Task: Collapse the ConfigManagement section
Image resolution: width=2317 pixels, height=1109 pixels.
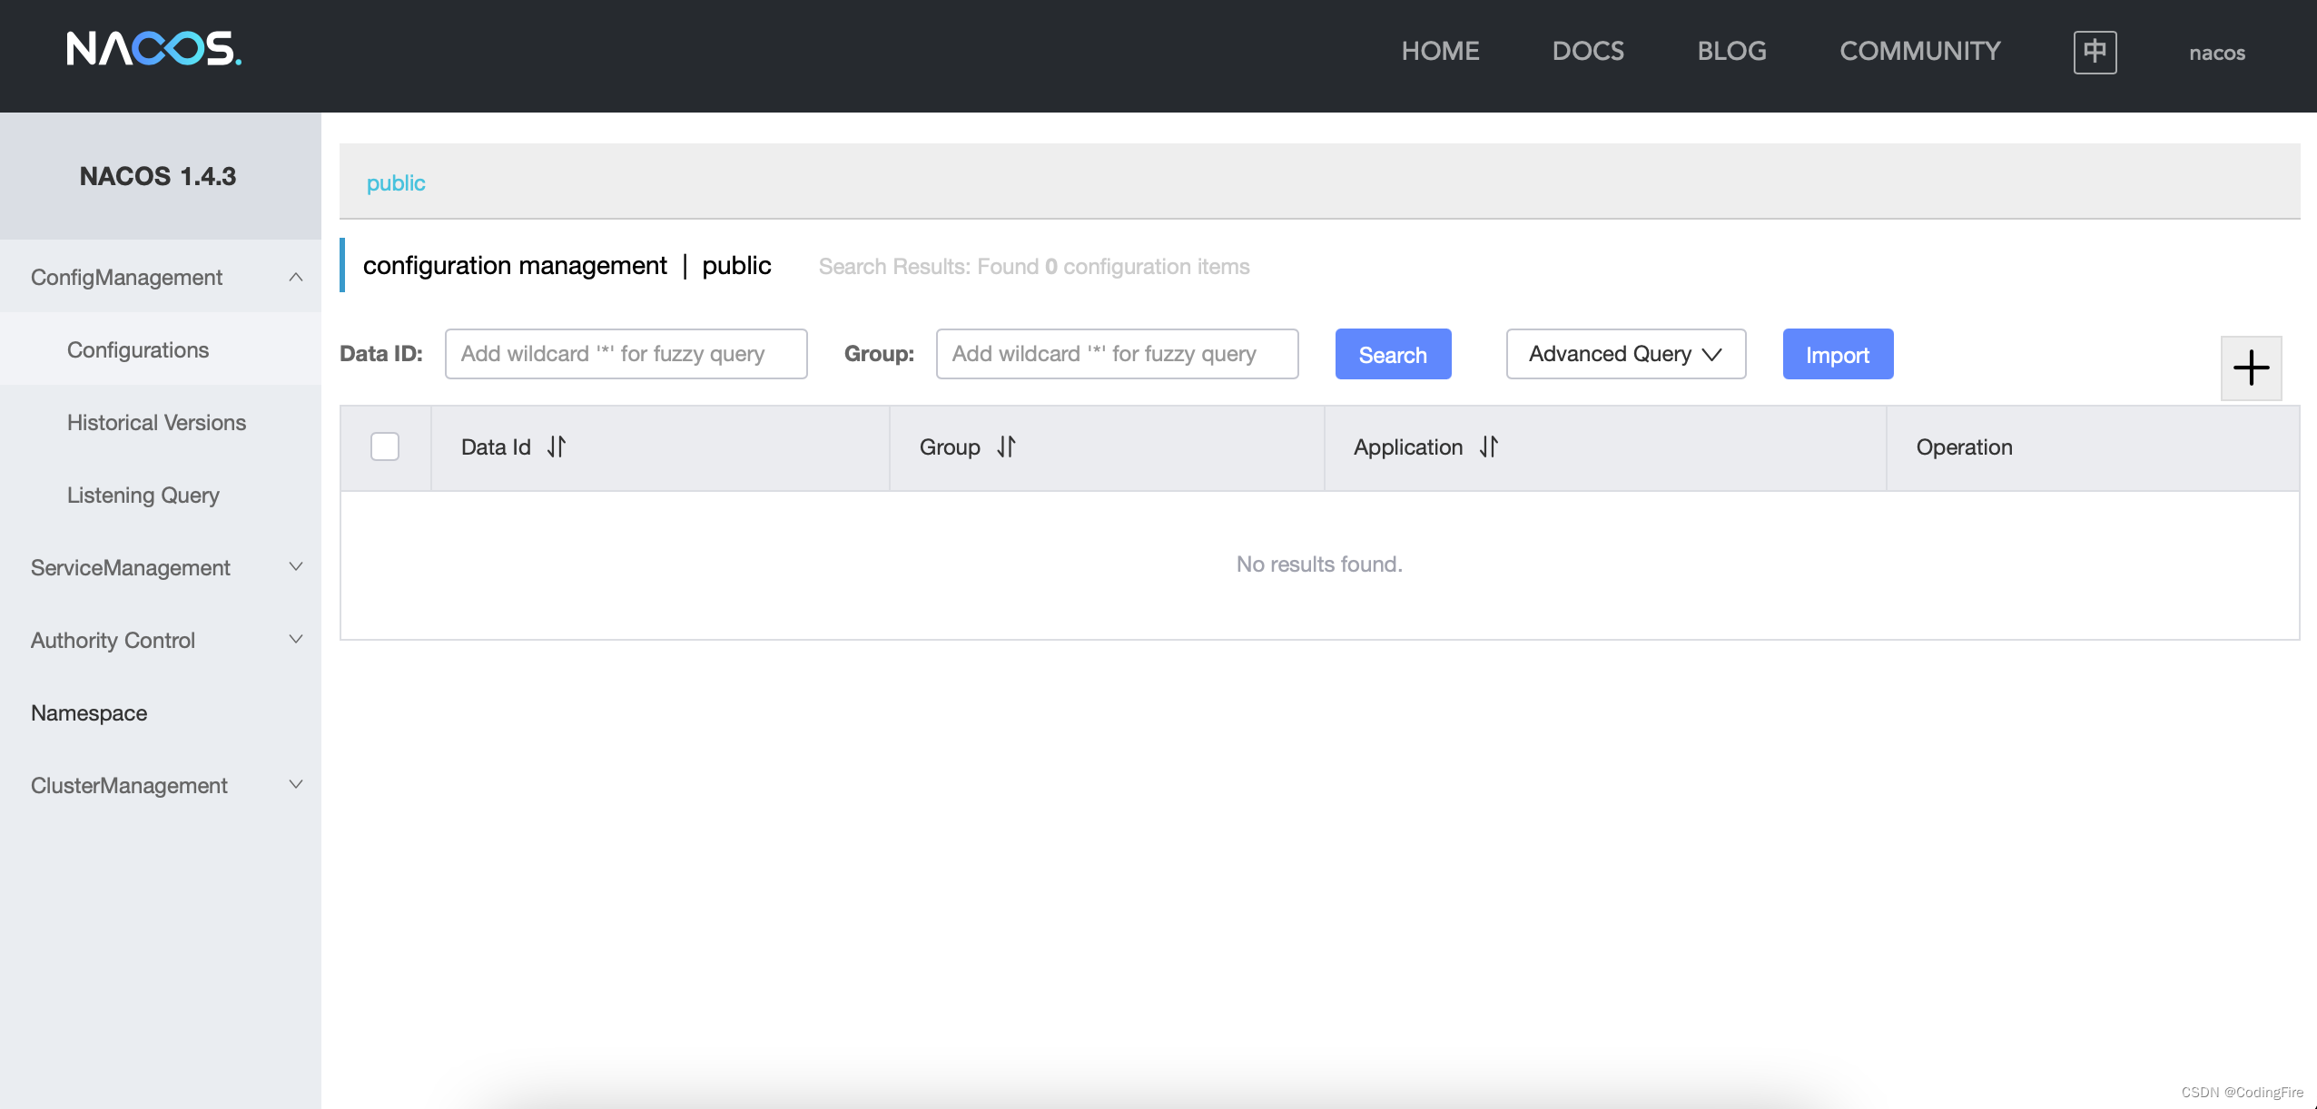Action: click(161, 277)
